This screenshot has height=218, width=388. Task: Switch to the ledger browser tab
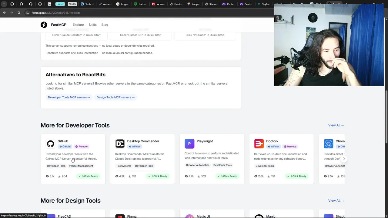point(122,4)
